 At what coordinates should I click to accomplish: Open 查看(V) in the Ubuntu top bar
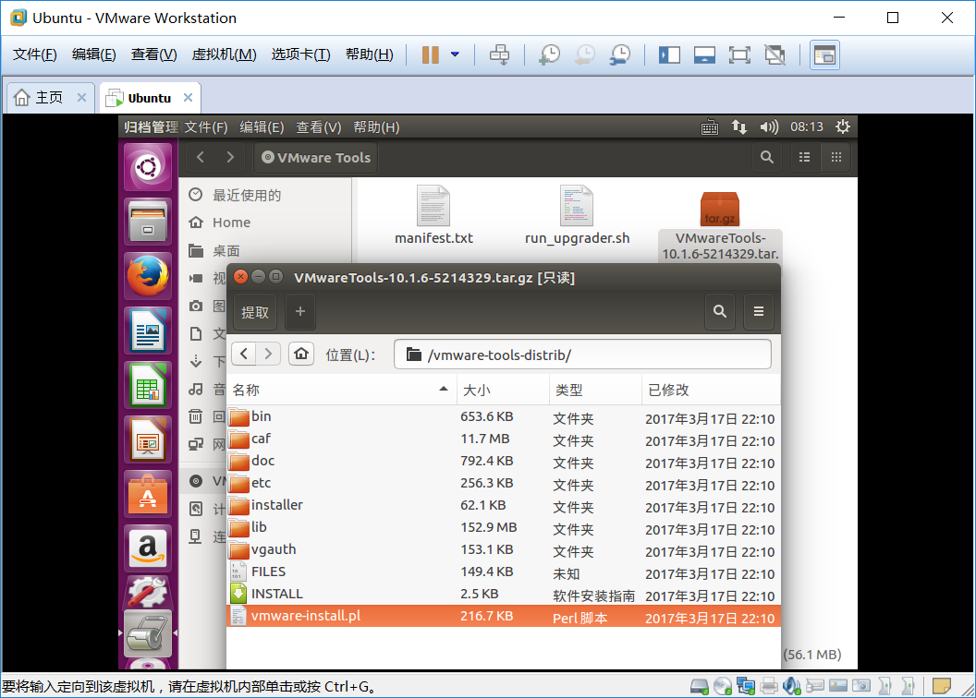pyautogui.click(x=319, y=126)
